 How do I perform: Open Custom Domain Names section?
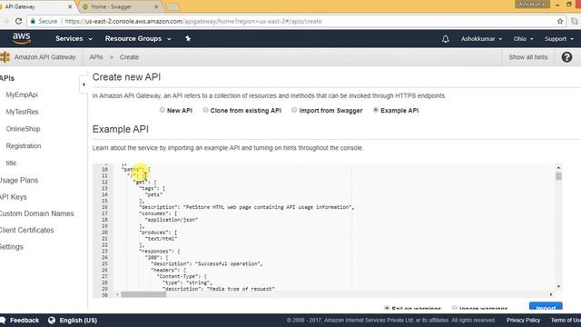36,214
